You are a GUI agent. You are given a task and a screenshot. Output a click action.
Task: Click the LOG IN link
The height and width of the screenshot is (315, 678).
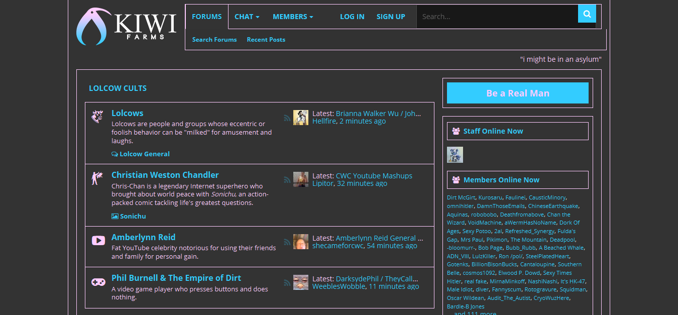pyautogui.click(x=352, y=17)
